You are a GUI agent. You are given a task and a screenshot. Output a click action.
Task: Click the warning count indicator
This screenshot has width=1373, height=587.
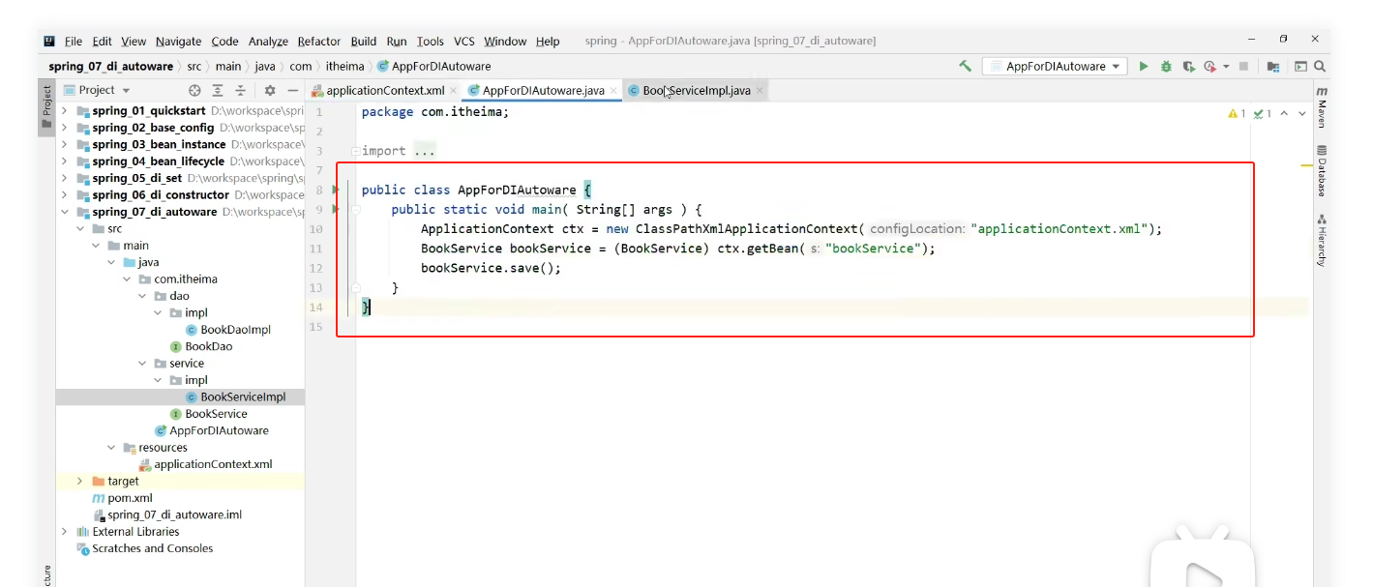(x=1237, y=114)
